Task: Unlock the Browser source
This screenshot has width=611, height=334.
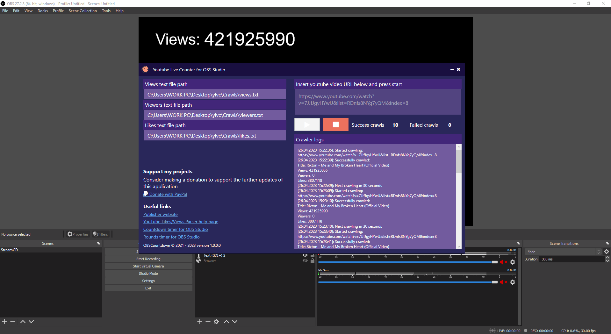Action: click(x=313, y=261)
